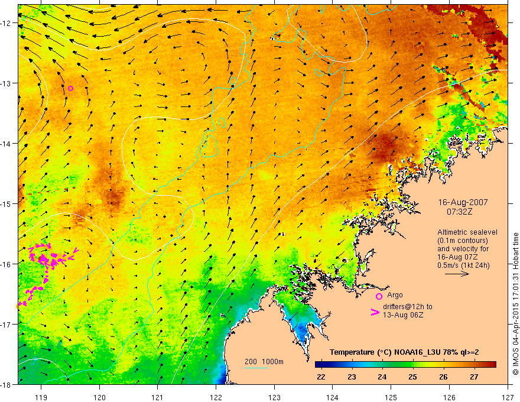
Task: Click 'Altimetric sealevel' legend text
Action: point(467,232)
